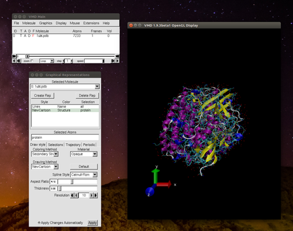Click the Thickness slider

(78, 188)
